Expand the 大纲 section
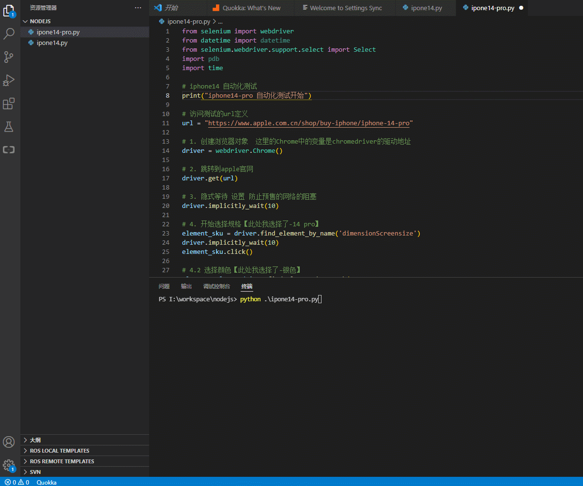Viewport: 583px width, 486px height. pos(85,440)
